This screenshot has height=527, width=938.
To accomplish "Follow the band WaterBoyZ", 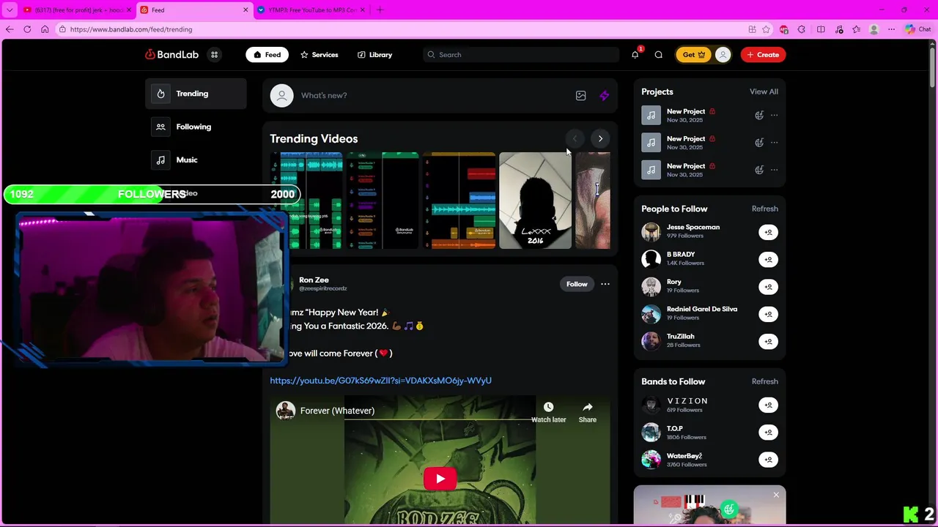I will 768,460.
